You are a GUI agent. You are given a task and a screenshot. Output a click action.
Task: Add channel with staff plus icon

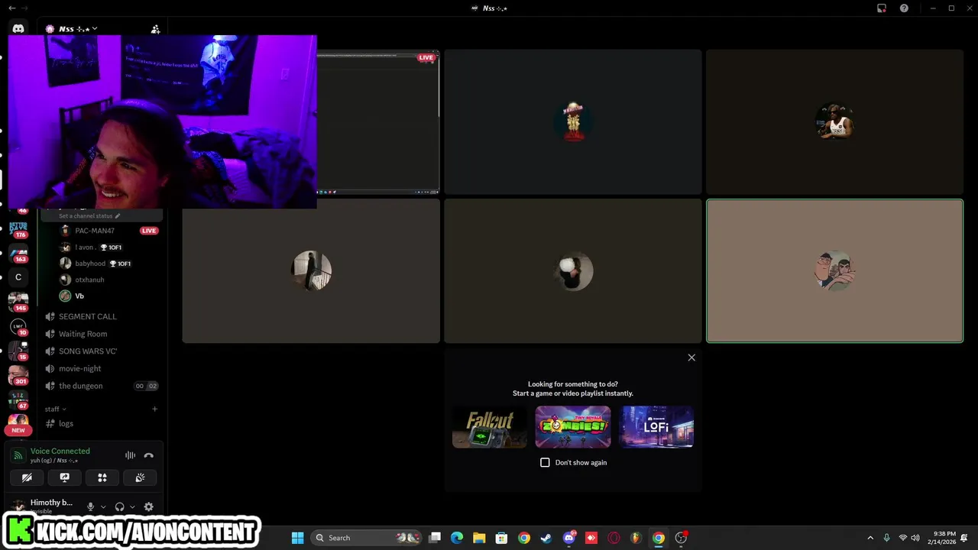tap(154, 409)
